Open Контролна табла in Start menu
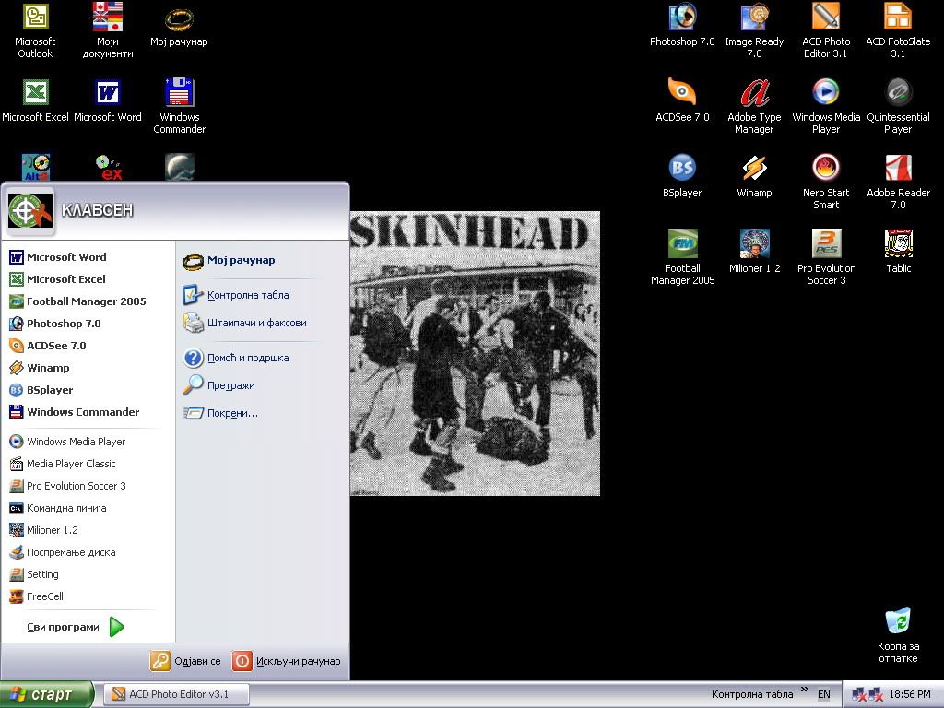Screen dimensions: 944x708 tap(262, 295)
